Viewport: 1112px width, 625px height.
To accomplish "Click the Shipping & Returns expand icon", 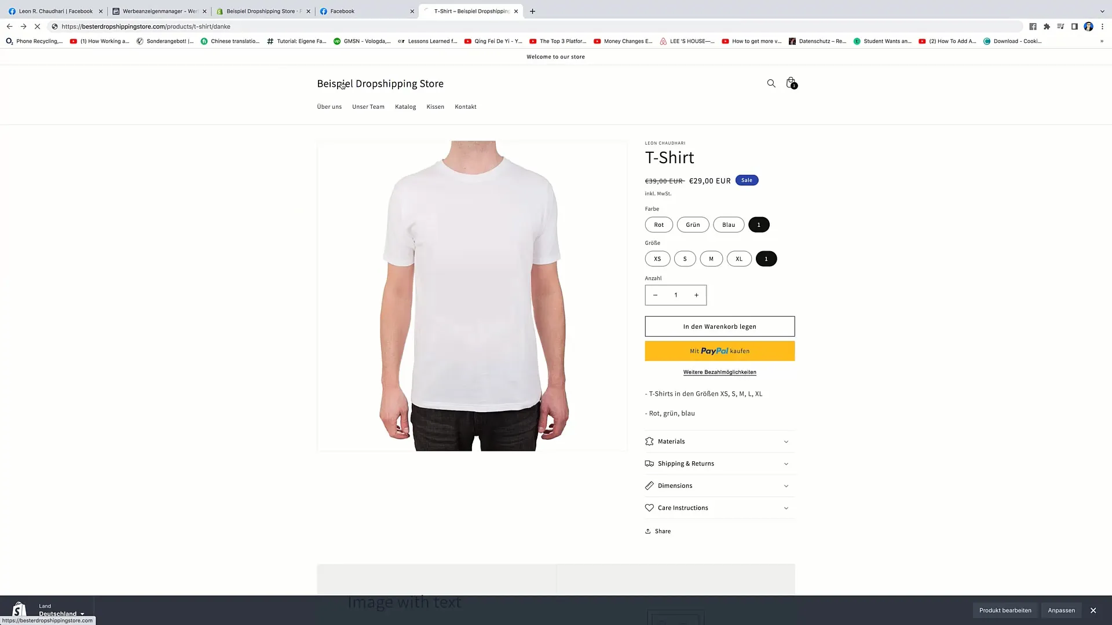I will [785, 463].
